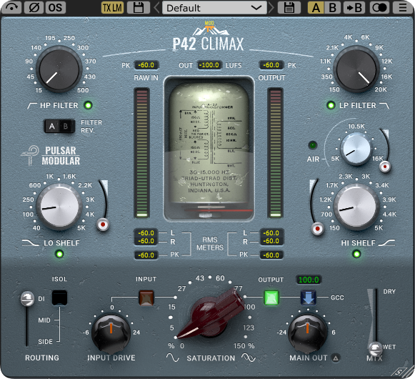Toggle the ISOL black button
This screenshot has height=379, width=415.
click(x=59, y=297)
